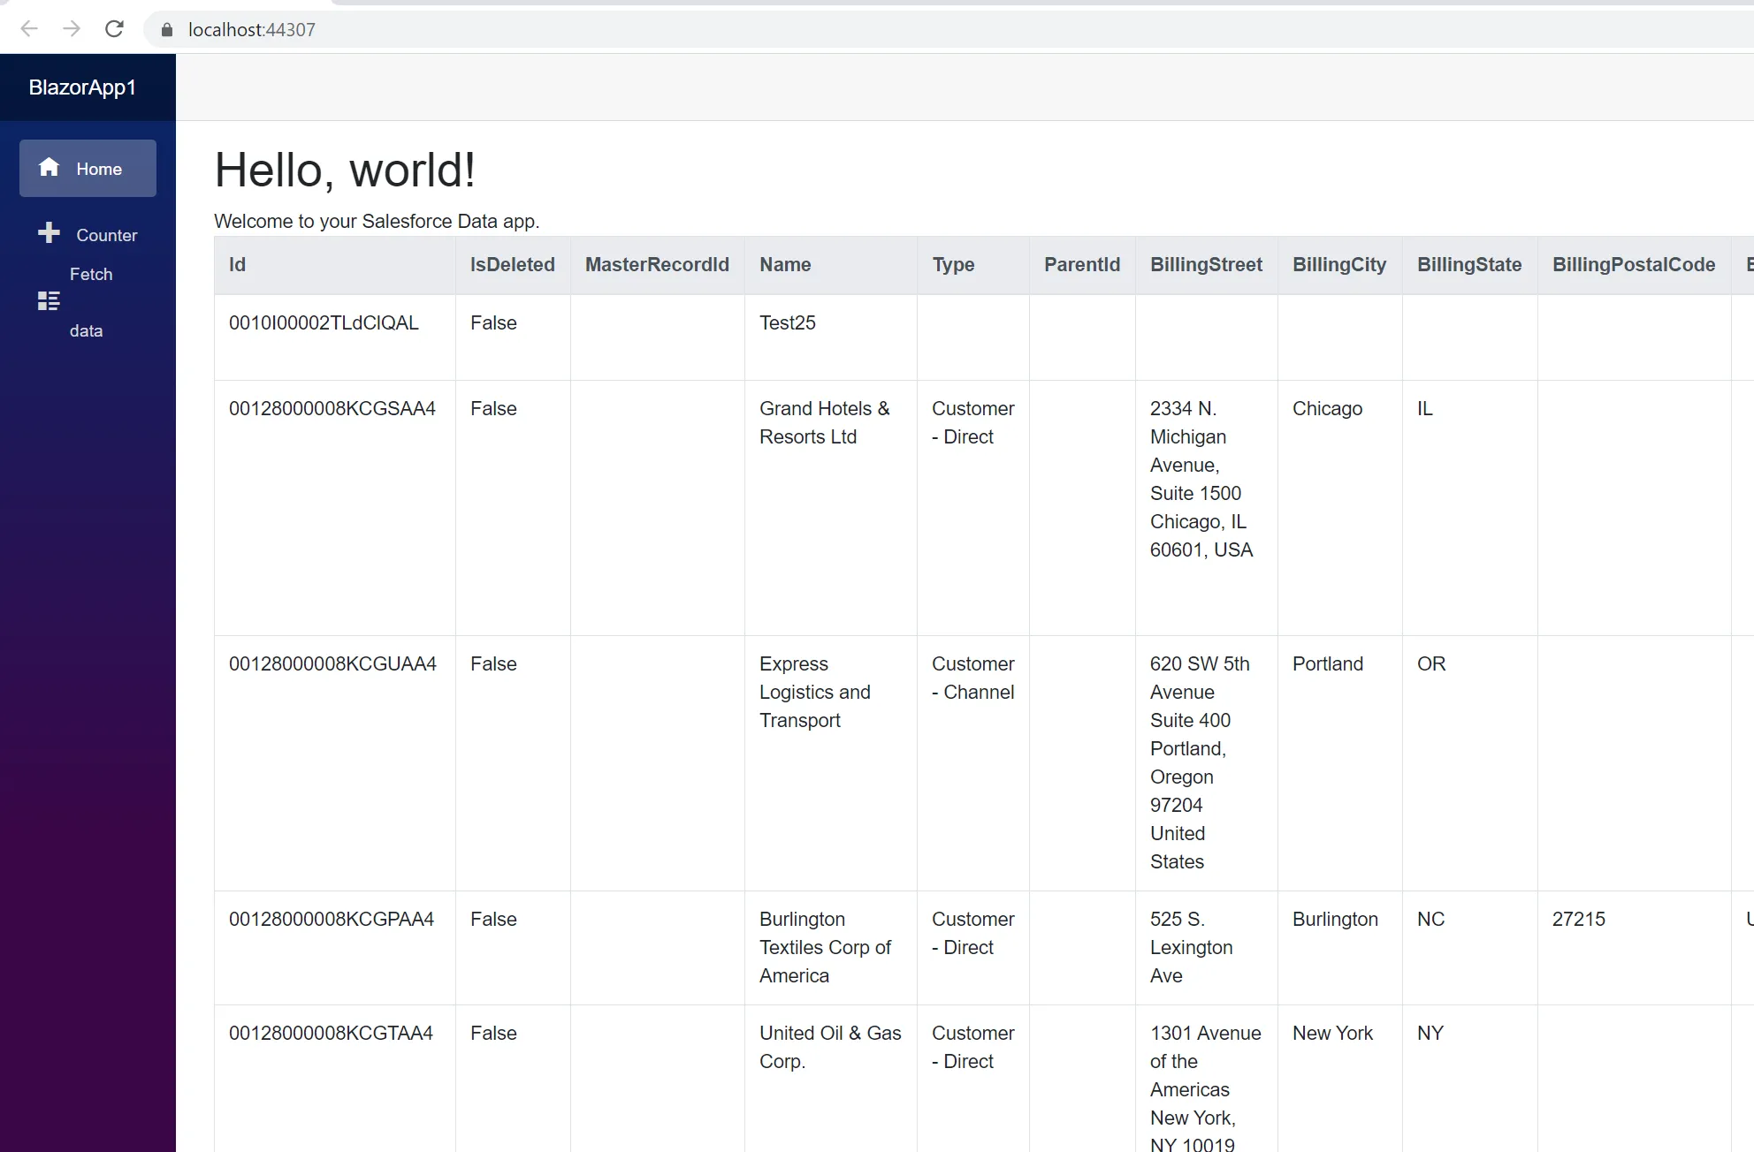Click the Burlington Textiles Corp of America cell

coord(825,947)
